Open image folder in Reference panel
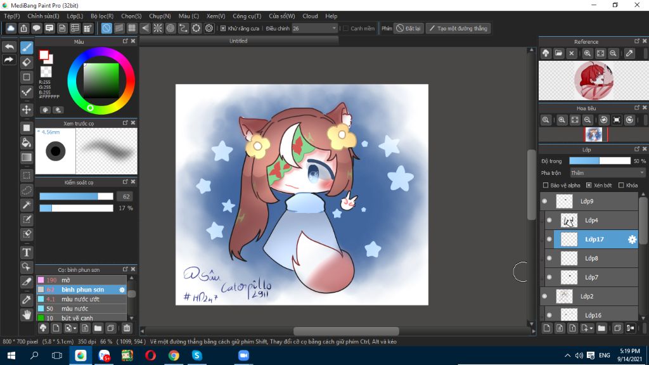This screenshot has height=365, width=649. pos(559,53)
